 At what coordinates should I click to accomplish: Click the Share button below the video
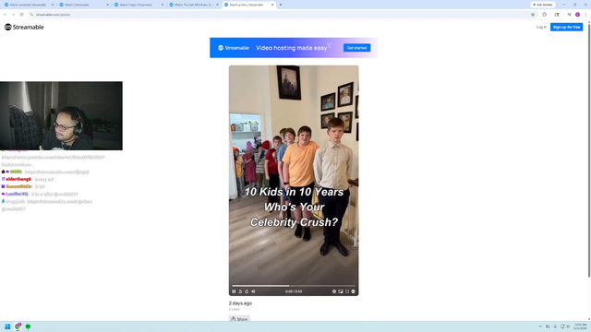coord(239,319)
